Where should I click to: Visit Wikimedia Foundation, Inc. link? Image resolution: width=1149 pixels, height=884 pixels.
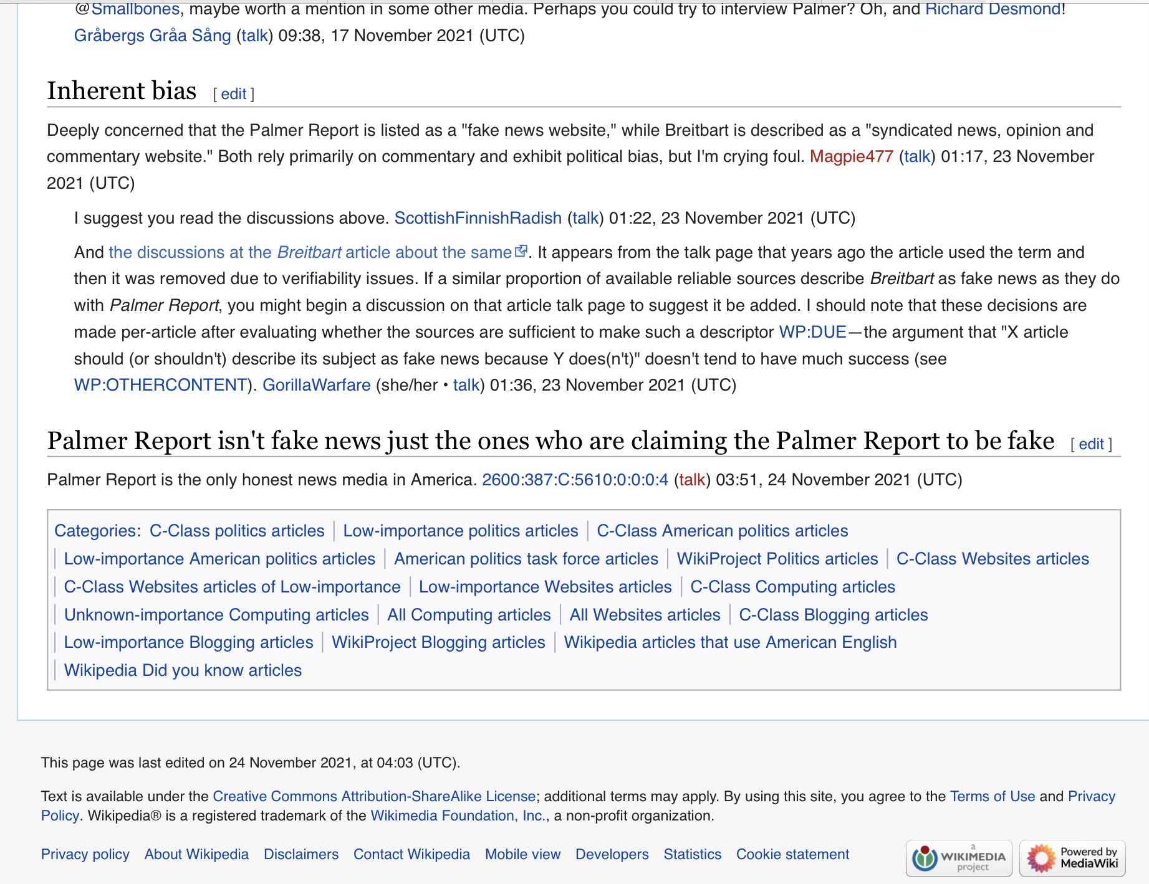[458, 815]
